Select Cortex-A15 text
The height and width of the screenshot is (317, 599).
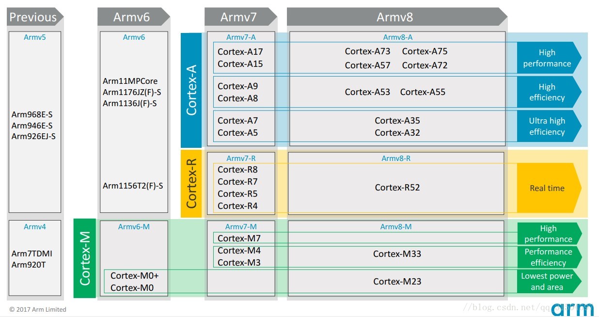240,63
